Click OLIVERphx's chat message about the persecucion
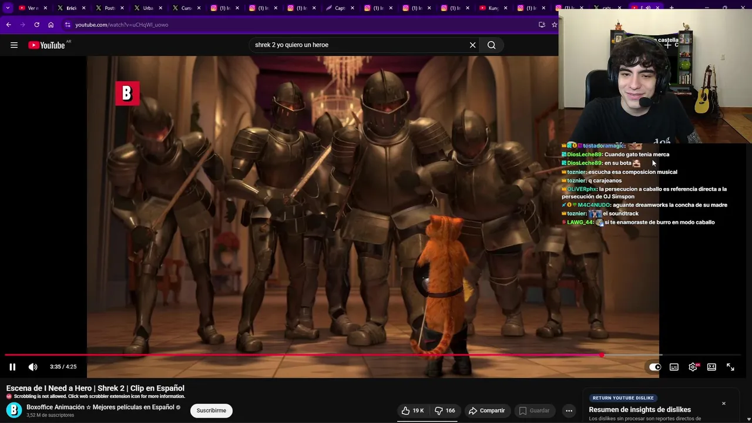Image resolution: width=752 pixels, height=423 pixels. point(644,193)
